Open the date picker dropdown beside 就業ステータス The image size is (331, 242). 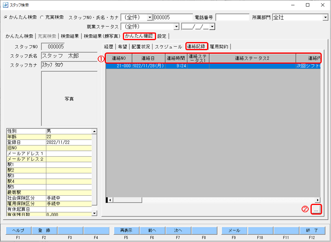coord(212,27)
